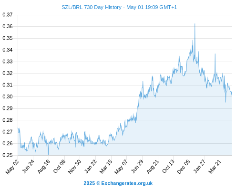Image resolution: width=236 pixels, height=191 pixels.
Task: Select the May 07 date label
Action: 121,167
